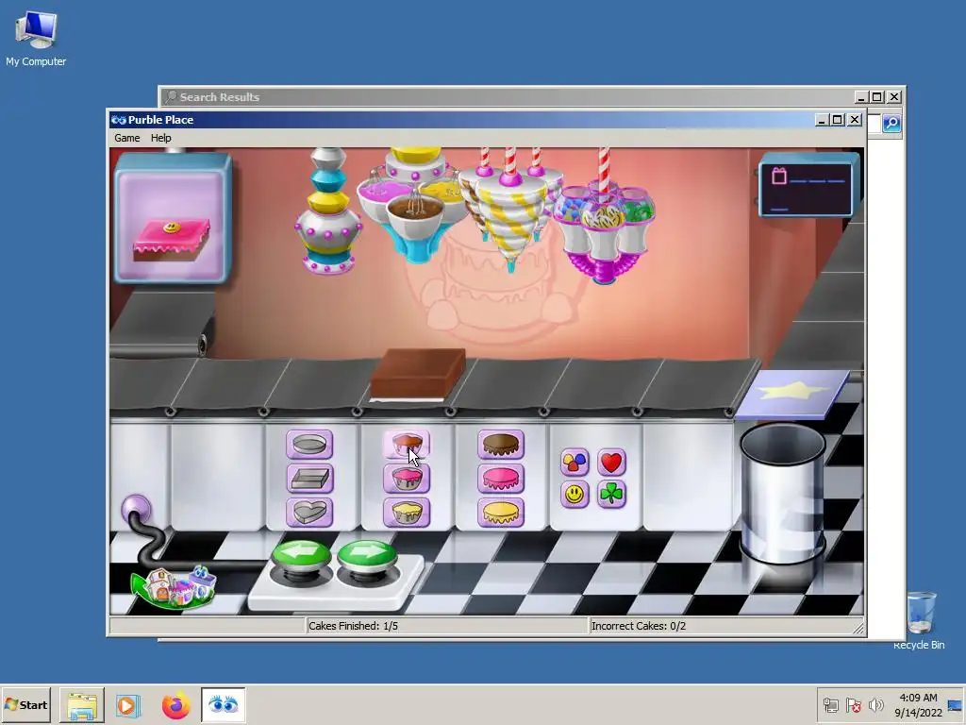Click the Action Center flag tray icon
The width and height of the screenshot is (966, 725).
[x=853, y=704]
